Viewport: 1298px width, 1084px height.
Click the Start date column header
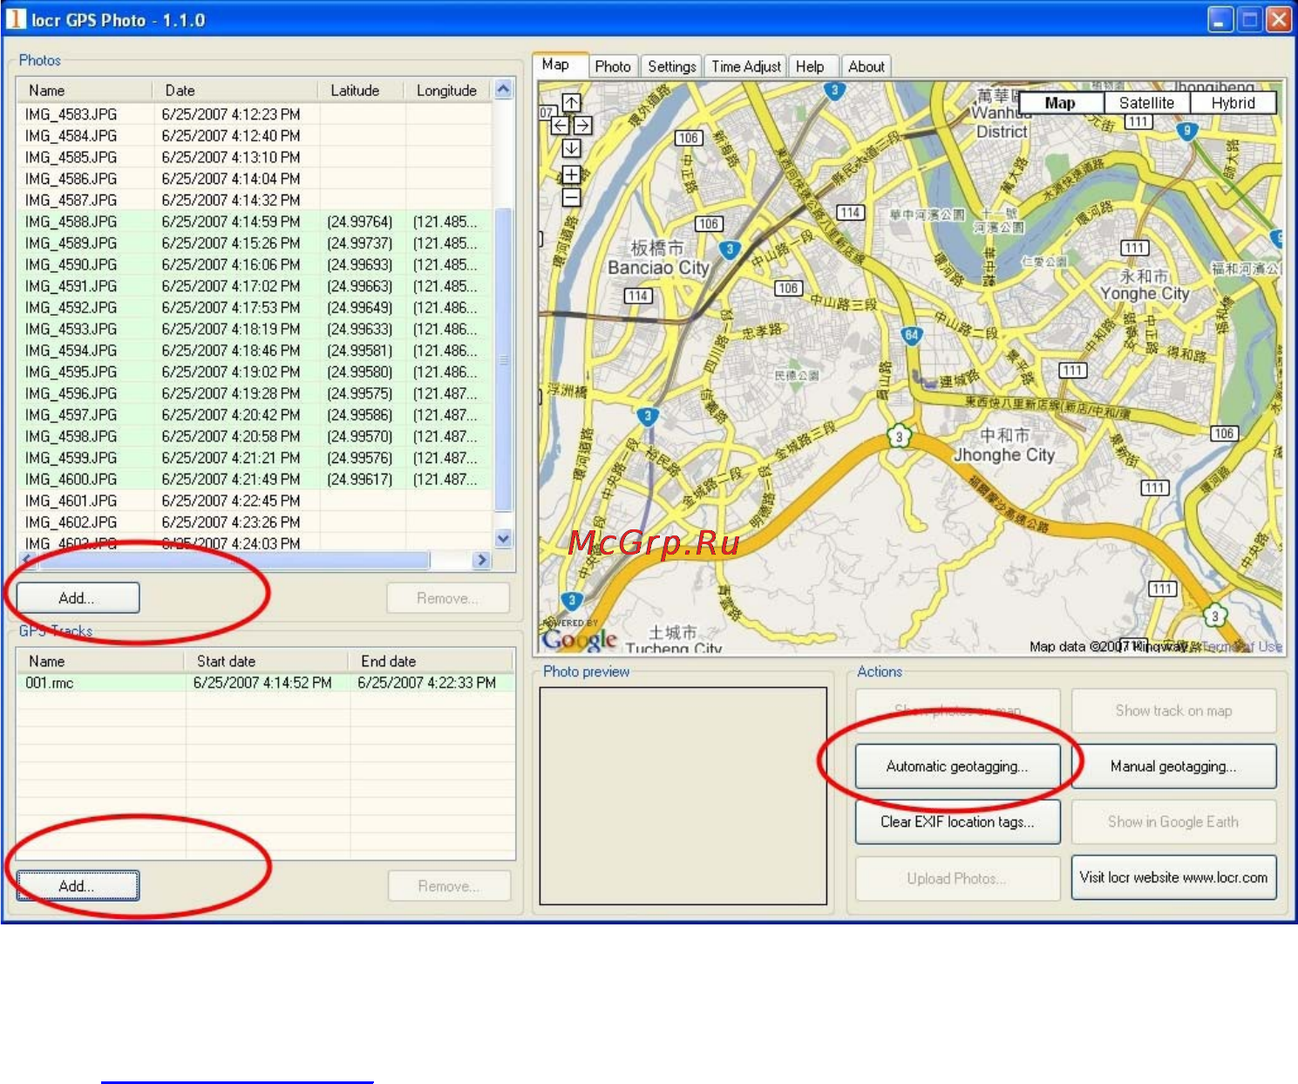click(268, 661)
